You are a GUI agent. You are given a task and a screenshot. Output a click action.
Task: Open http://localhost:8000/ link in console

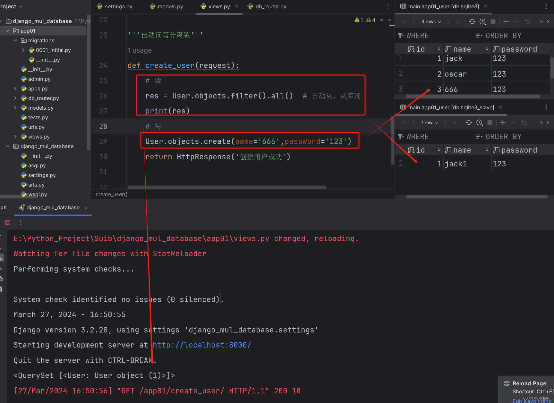tap(202, 345)
